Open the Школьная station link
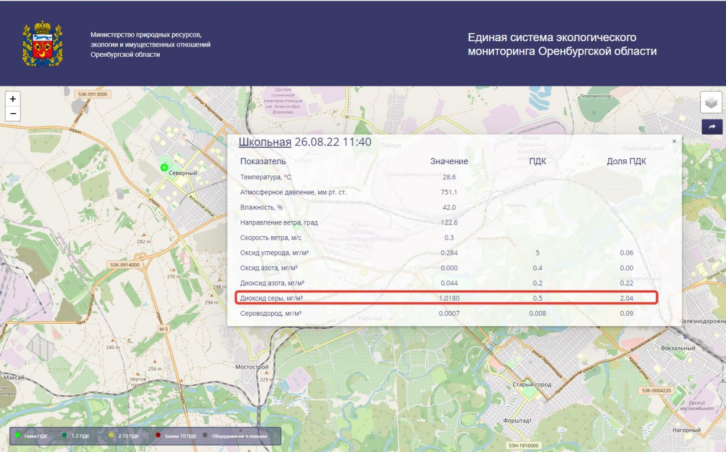 point(265,143)
